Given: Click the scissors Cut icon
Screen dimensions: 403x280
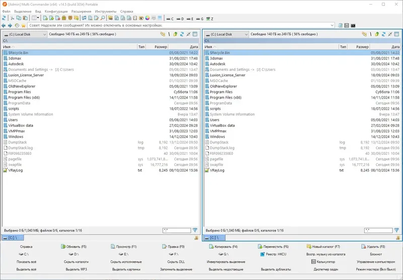Looking at the screenshot, I should tap(12, 18).
